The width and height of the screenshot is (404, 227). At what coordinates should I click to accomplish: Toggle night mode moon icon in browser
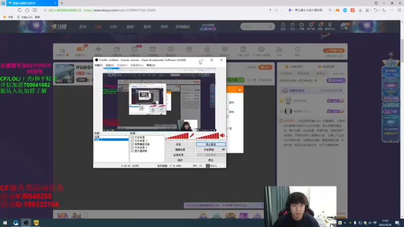(384, 10)
